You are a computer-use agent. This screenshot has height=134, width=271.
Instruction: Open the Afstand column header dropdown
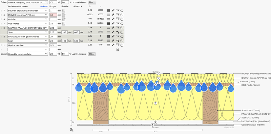(78, 6)
